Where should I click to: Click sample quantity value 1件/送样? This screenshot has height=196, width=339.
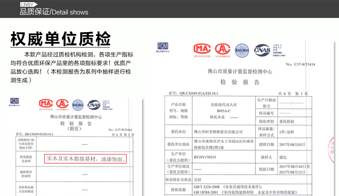pos(287,132)
